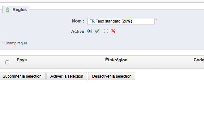Click the Nom field label

78,21
